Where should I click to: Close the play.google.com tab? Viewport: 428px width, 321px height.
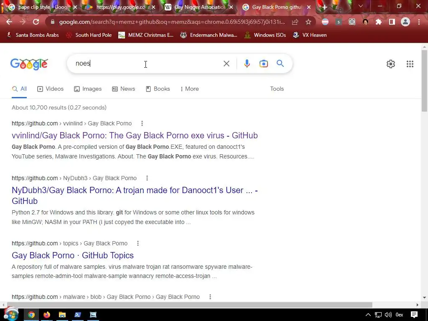pyautogui.click(x=153, y=8)
